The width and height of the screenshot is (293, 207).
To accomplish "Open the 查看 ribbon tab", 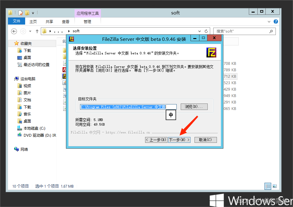I will pyautogui.click(x=66, y=22).
